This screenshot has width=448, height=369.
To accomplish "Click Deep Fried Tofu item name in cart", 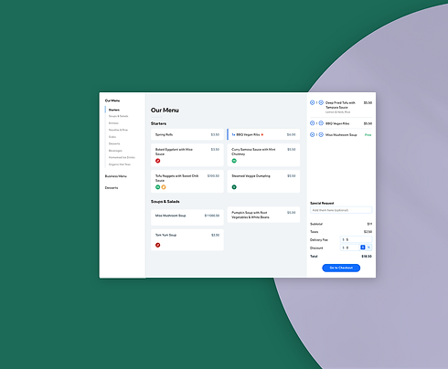I will tap(340, 105).
